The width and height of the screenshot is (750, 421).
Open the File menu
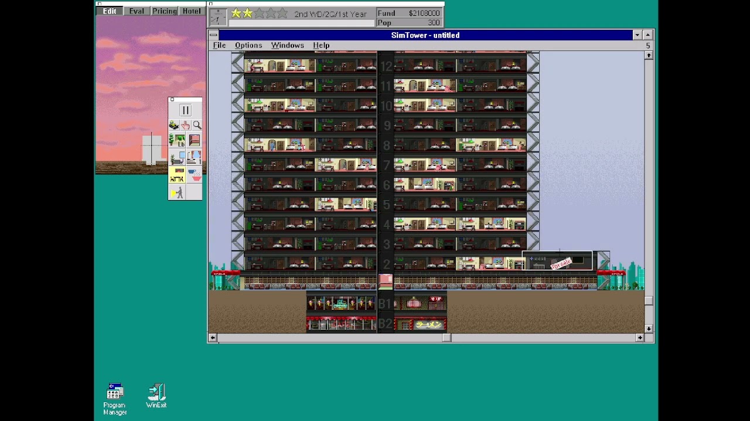(x=219, y=45)
